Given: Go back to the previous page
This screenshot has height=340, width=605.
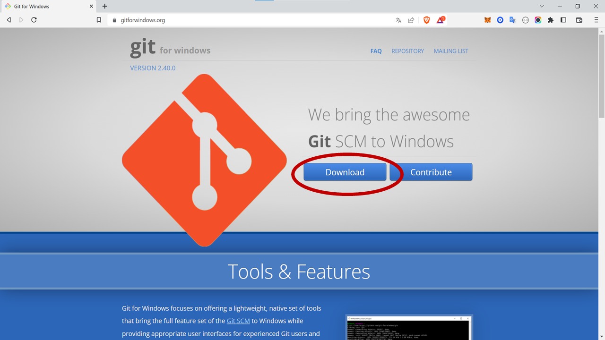Looking at the screenshot, I should [x=9, y=20].
